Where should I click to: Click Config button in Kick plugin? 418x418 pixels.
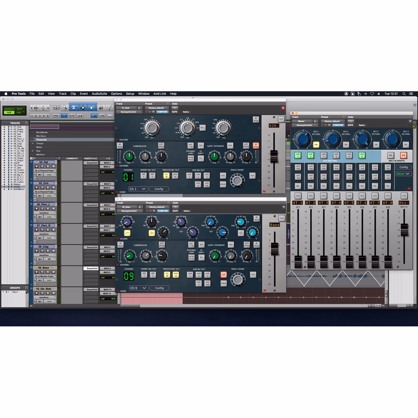159,189
